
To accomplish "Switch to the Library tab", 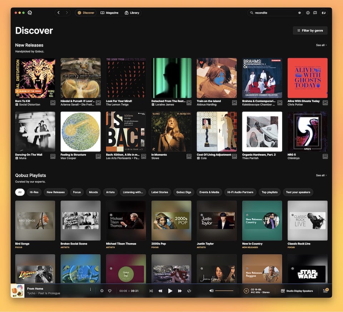I will [132, 12].
